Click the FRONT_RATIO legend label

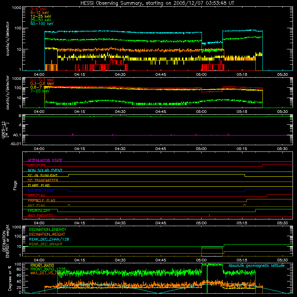point(42,265)
